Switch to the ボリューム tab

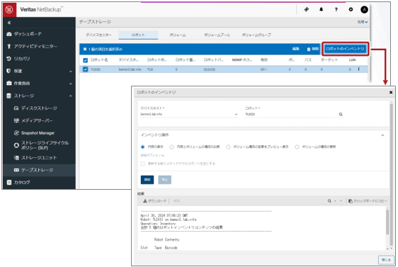(178, 35)
